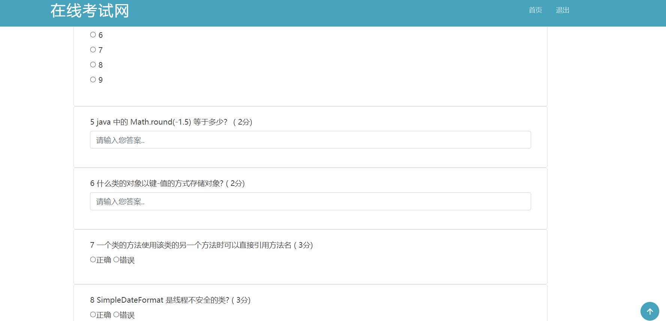
Task: Focus answer input for question 6 键-值
Action: tap(310, 201)
